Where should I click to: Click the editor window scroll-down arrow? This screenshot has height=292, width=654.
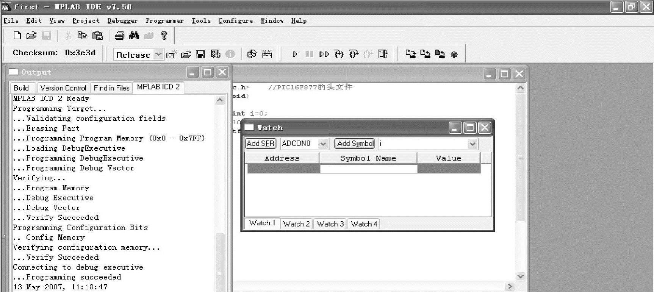[521, 276]
